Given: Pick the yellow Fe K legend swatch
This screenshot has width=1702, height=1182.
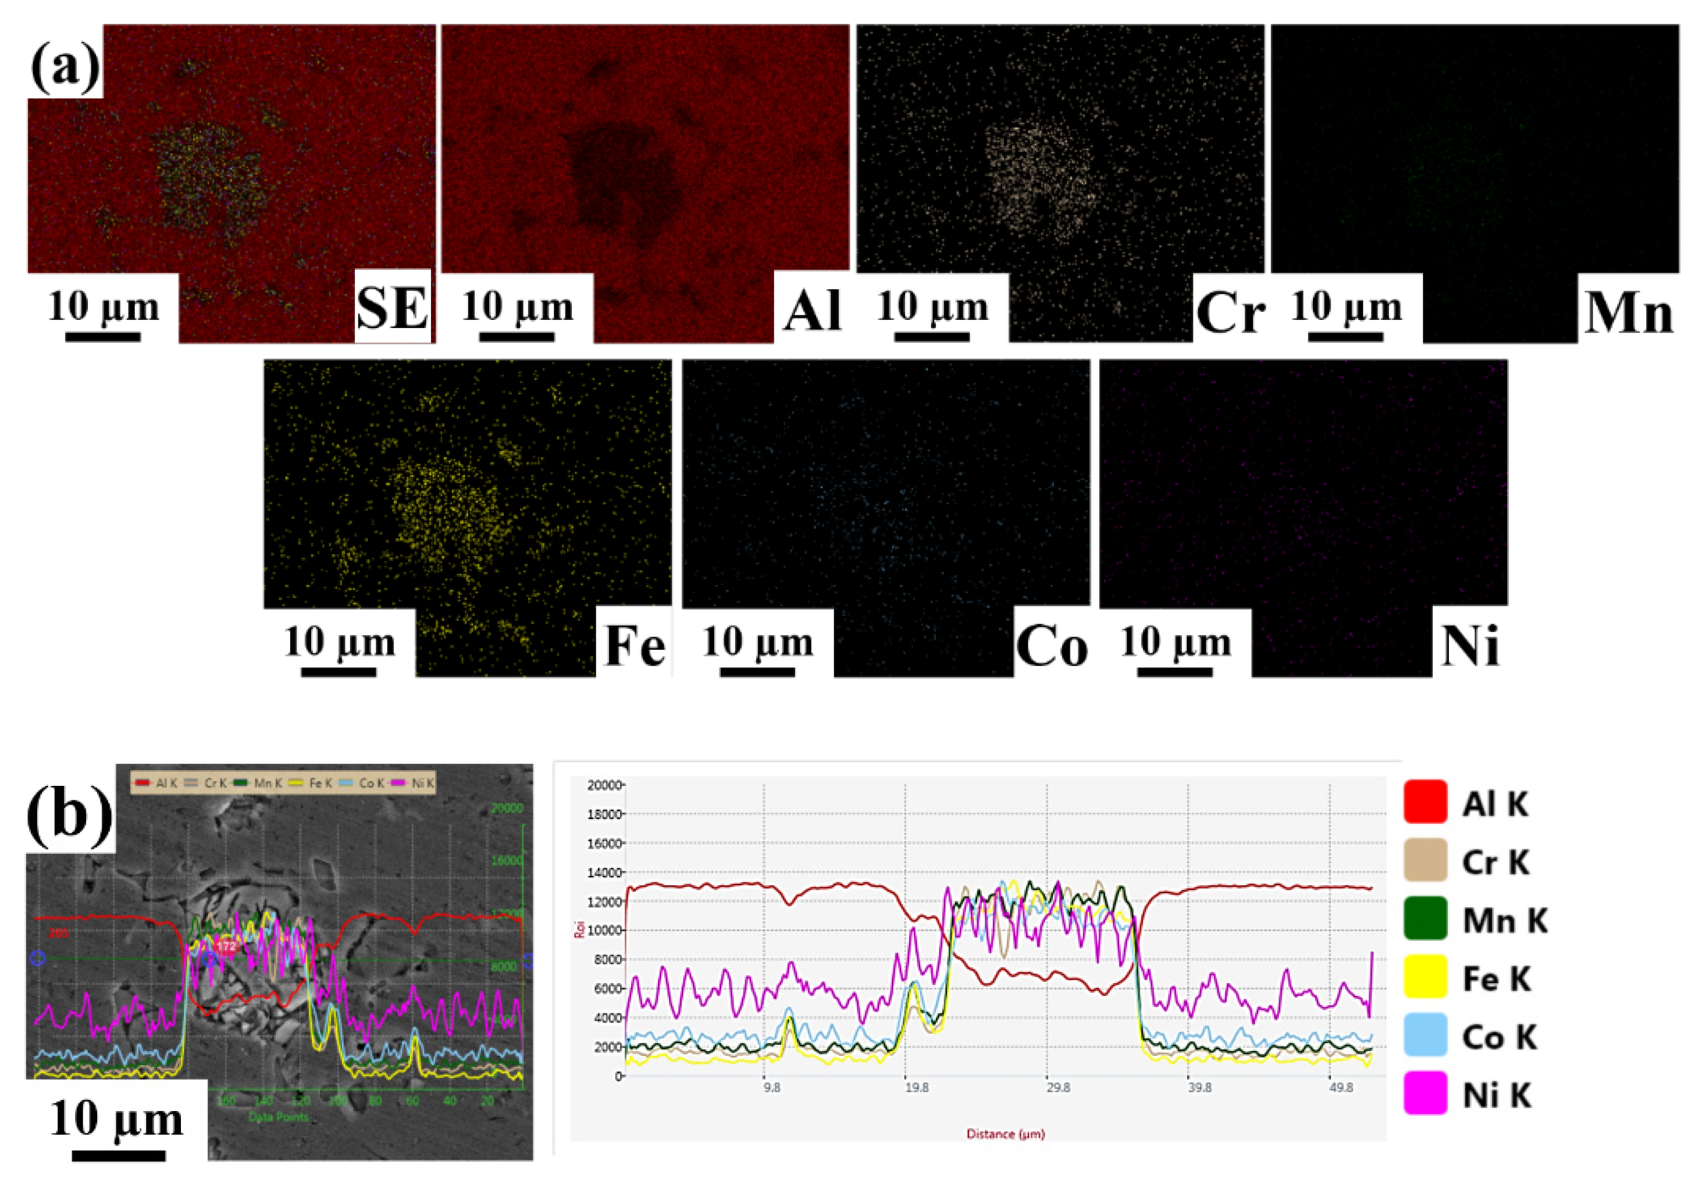Looking at the screenshot, I should (x=1425, y=977).
